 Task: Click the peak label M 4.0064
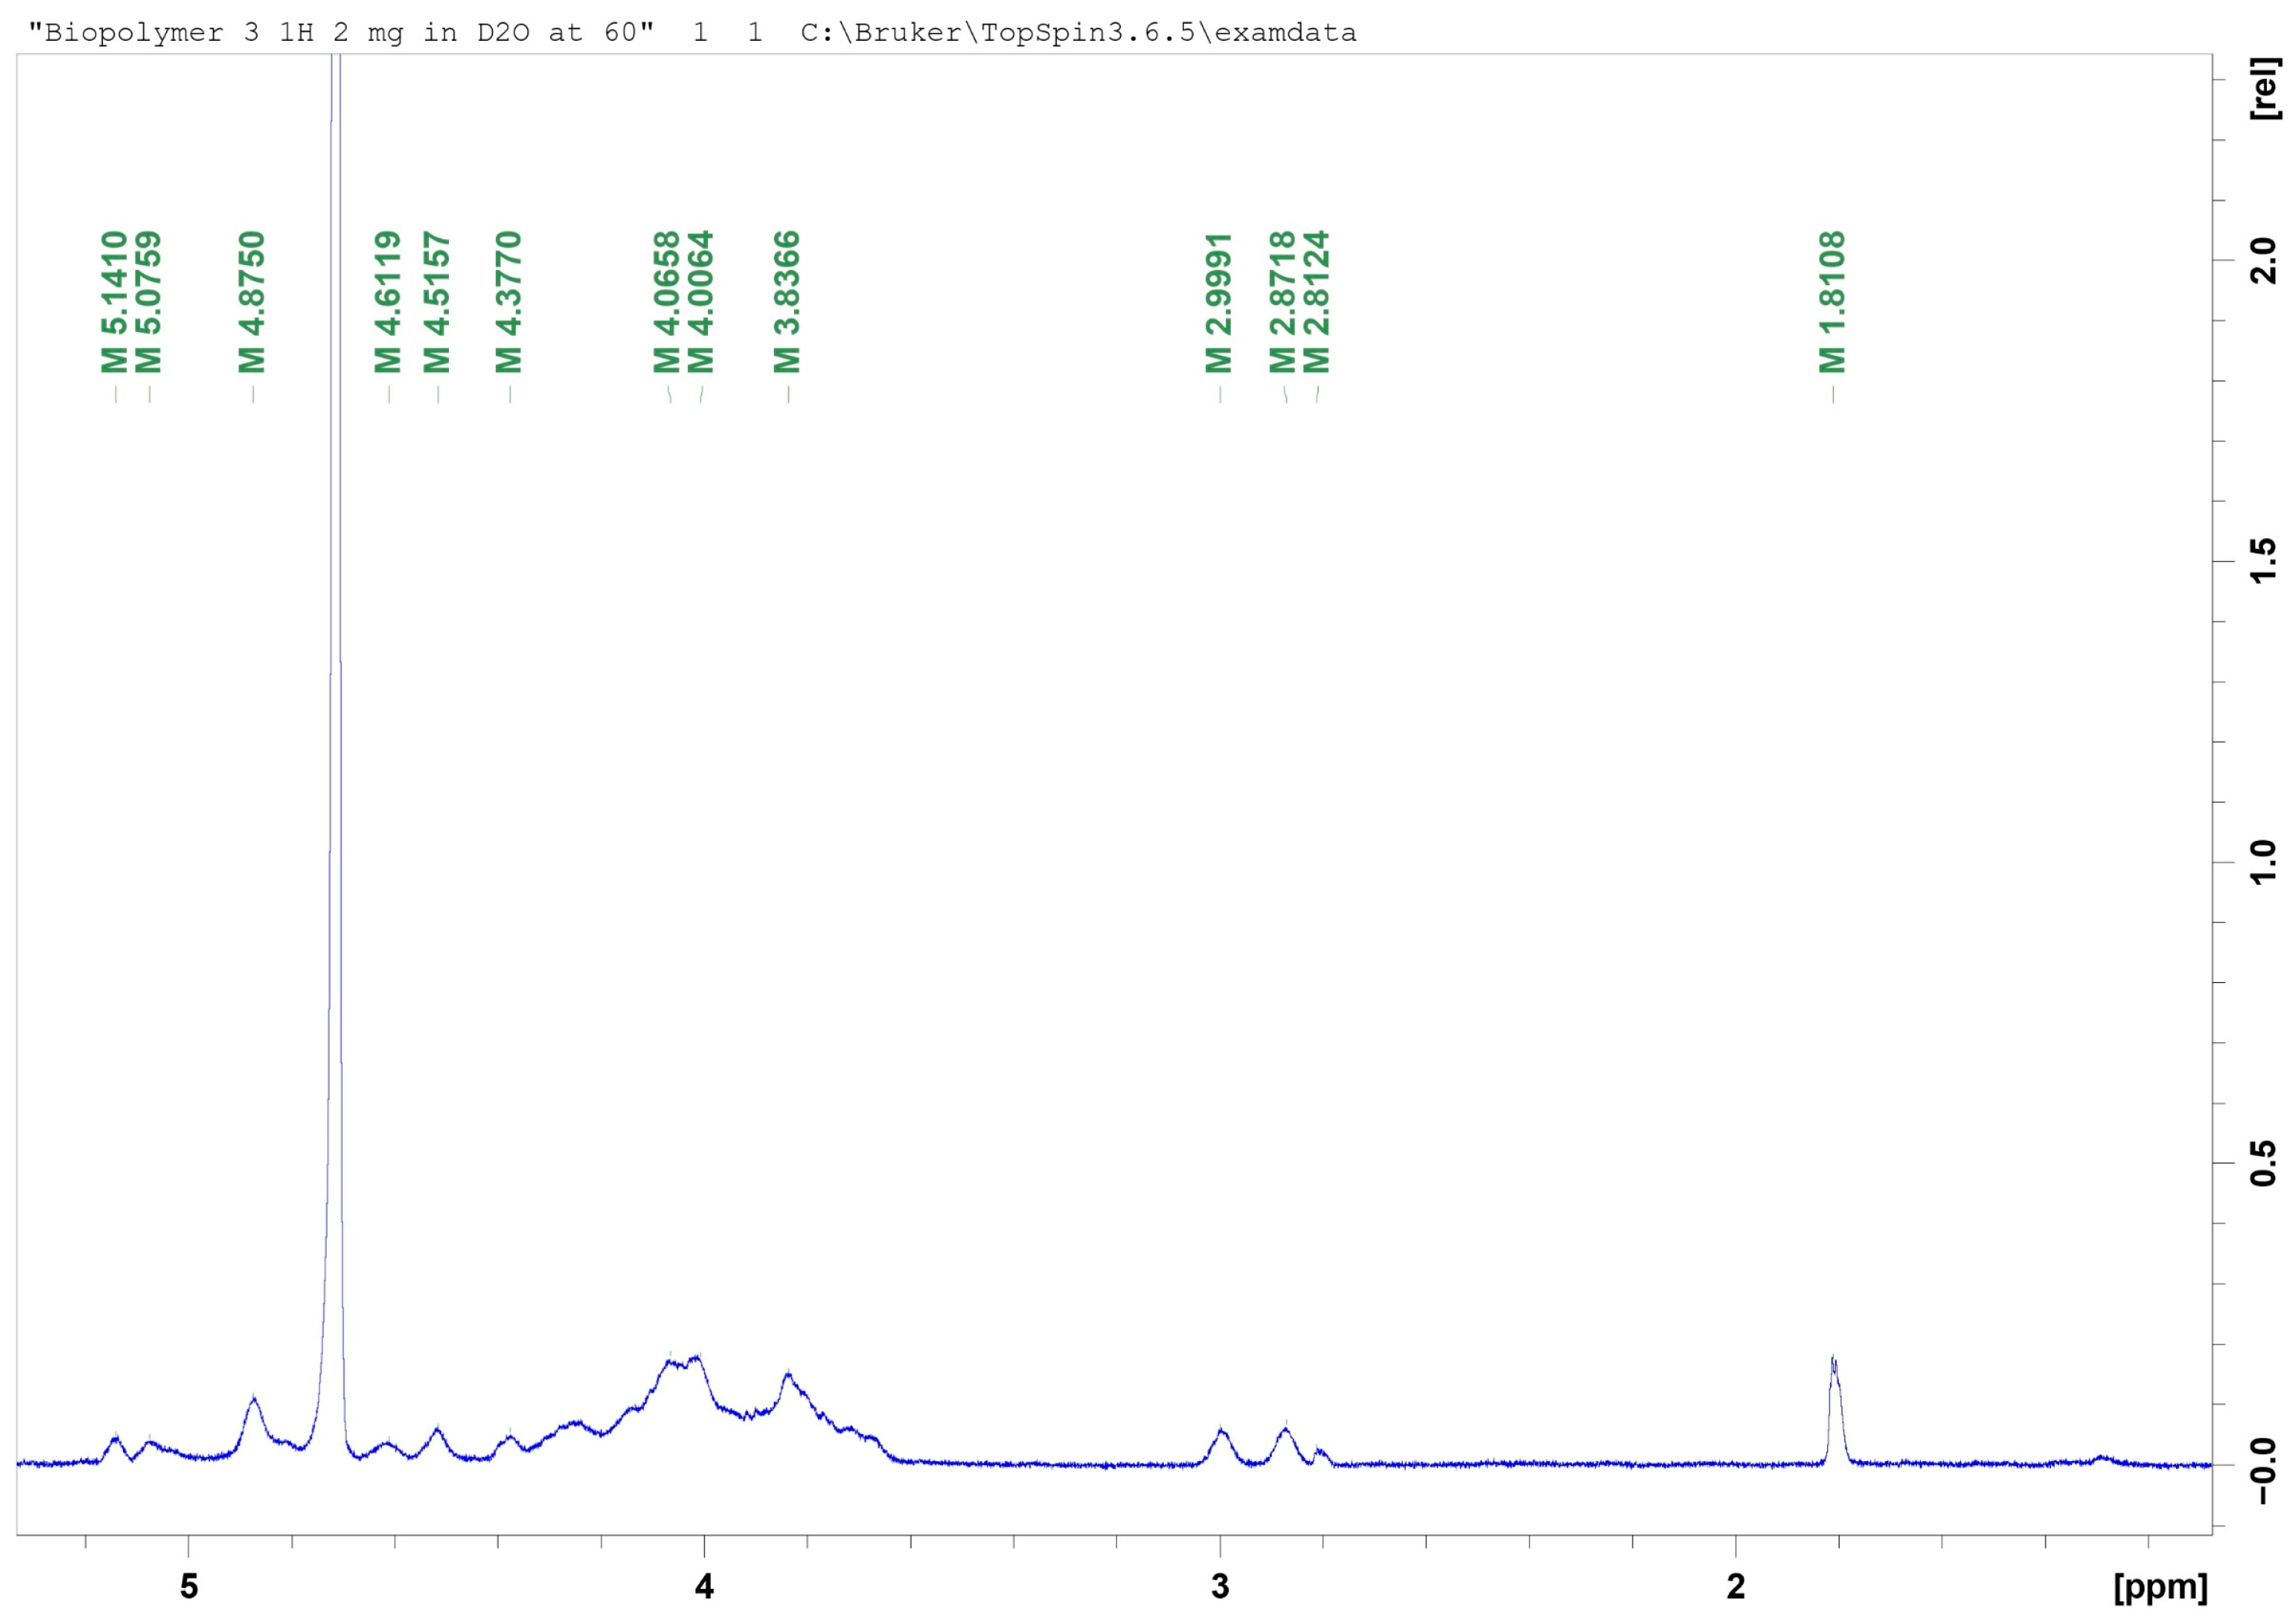click(701, 302)
